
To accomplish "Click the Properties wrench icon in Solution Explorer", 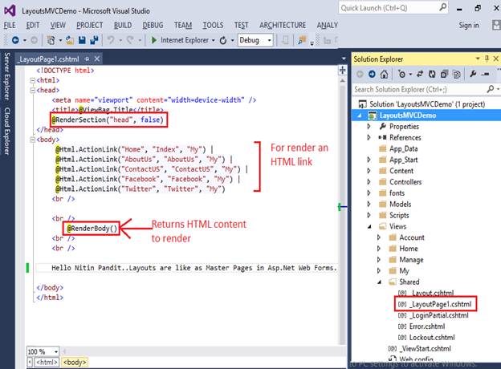I will (x=473, y=75).
